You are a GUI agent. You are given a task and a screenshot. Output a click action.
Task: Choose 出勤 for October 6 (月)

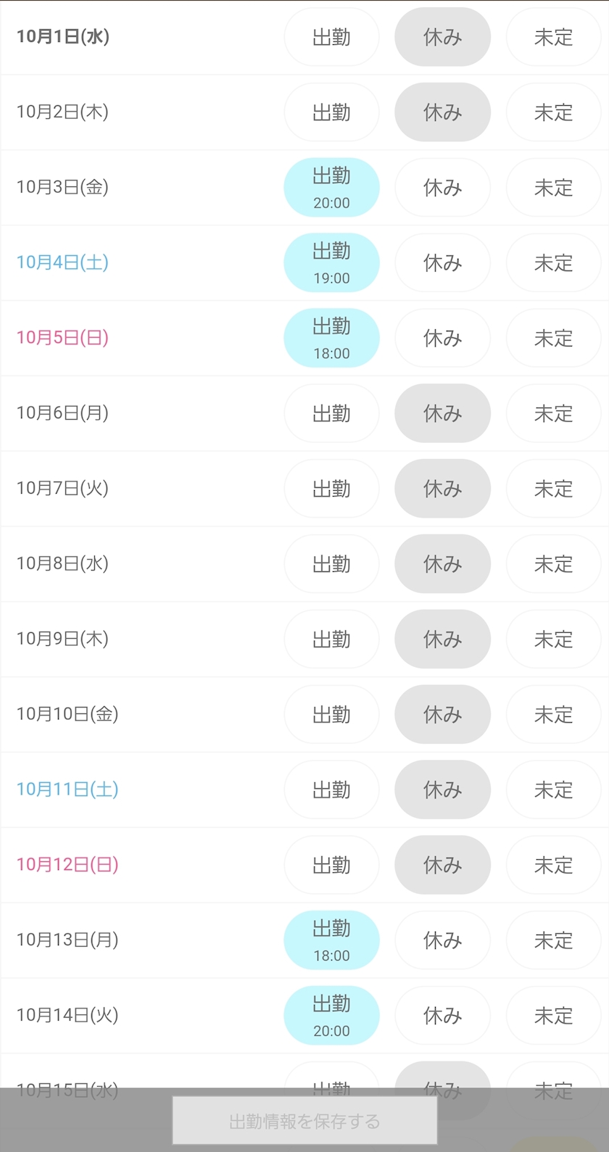point(331,413)
